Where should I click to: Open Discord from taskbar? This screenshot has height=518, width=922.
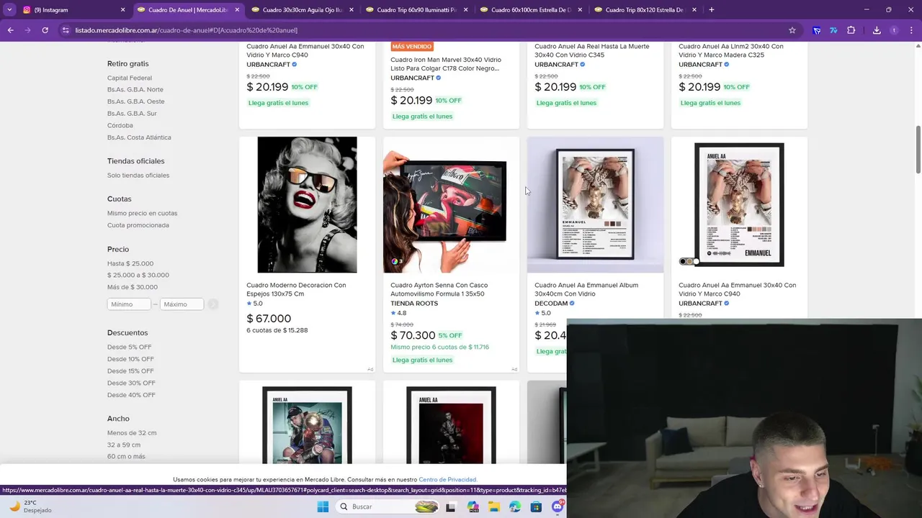click(x=557, y=506)
